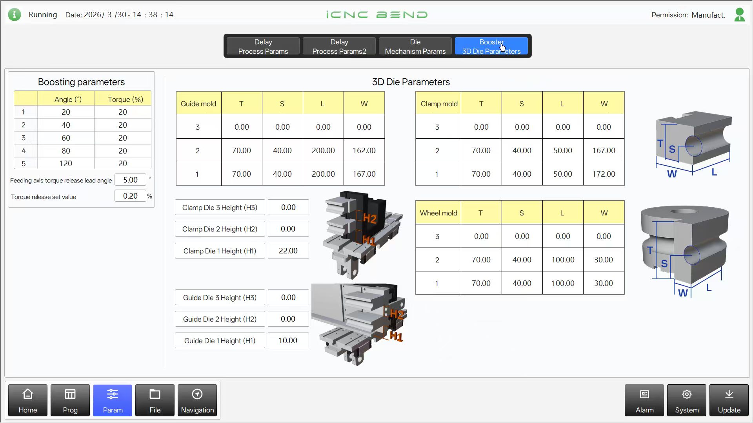Edit Guide Die 3 Height (H3) value
The height and width of the screenshot is (423, 753).
(288, 297)
